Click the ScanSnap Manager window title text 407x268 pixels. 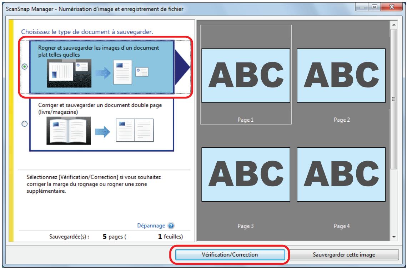pos(95,9)
